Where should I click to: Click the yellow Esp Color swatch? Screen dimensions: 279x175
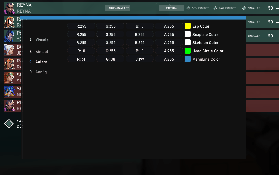pyautogui.click(x=188, y=26)
